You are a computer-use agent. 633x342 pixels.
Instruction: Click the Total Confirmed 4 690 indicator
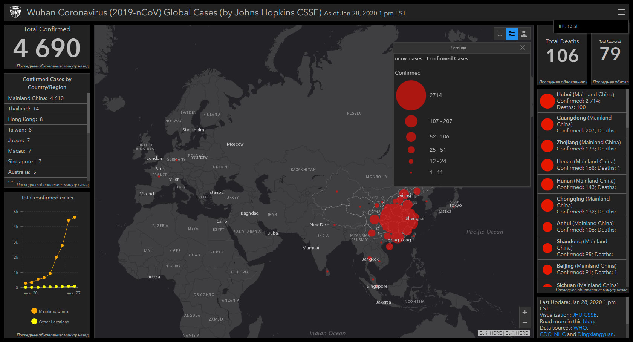pos(47,47)
